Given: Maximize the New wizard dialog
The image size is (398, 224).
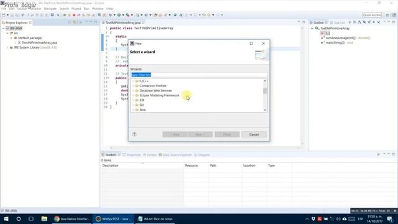Looking at the screenshot, I should coord(251,44).
